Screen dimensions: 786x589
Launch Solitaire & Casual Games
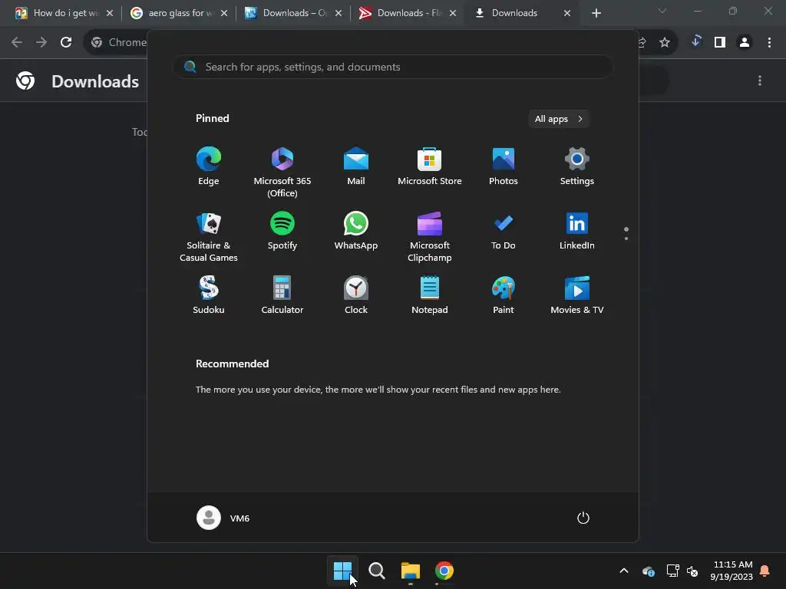tap(209, 236)
